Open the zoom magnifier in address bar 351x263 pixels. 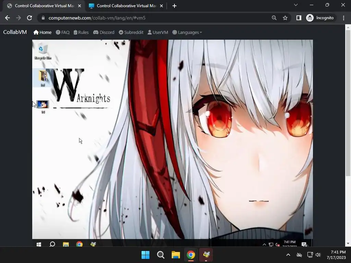point(274,18)
